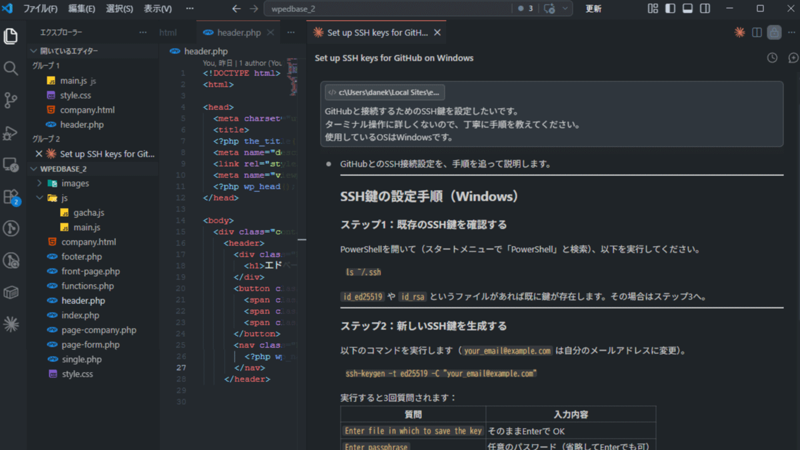Screen dimensions: 800x450
Task: Split the editor to the right
Action: coord(757,32)
